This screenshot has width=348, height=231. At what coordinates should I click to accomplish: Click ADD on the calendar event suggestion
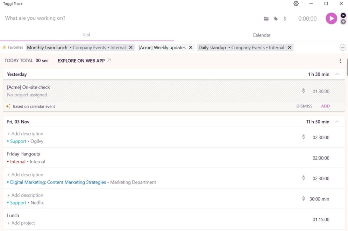point(325,106)
